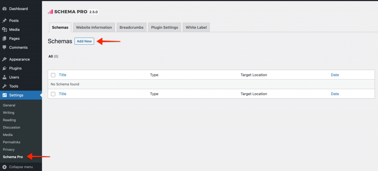Click Type label in table footer
The width and height of the screenshot is (378, 171).
pos(154,94)
